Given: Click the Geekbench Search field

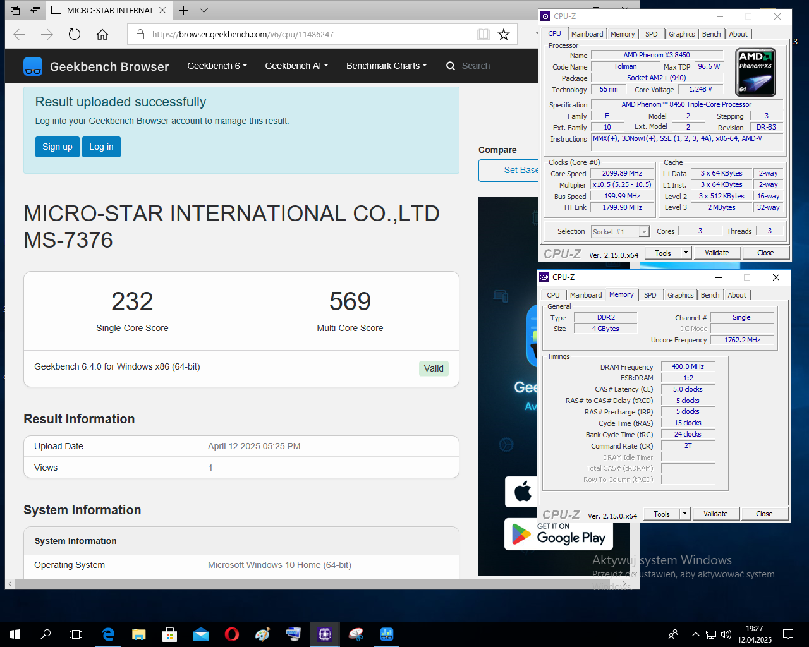Looking at the screenshot, I should (476, 66).
